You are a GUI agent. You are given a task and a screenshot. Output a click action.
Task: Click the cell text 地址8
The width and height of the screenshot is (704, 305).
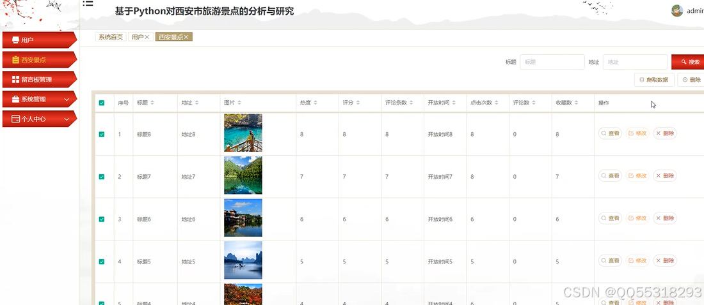188,135
